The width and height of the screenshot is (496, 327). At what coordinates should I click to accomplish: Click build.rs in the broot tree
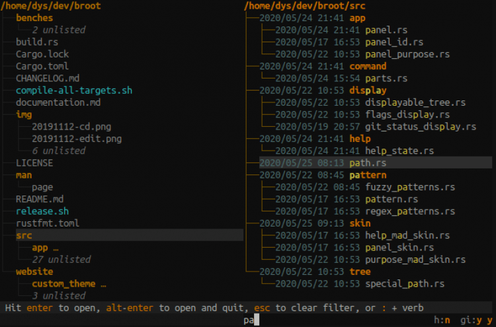click(37, 42)
